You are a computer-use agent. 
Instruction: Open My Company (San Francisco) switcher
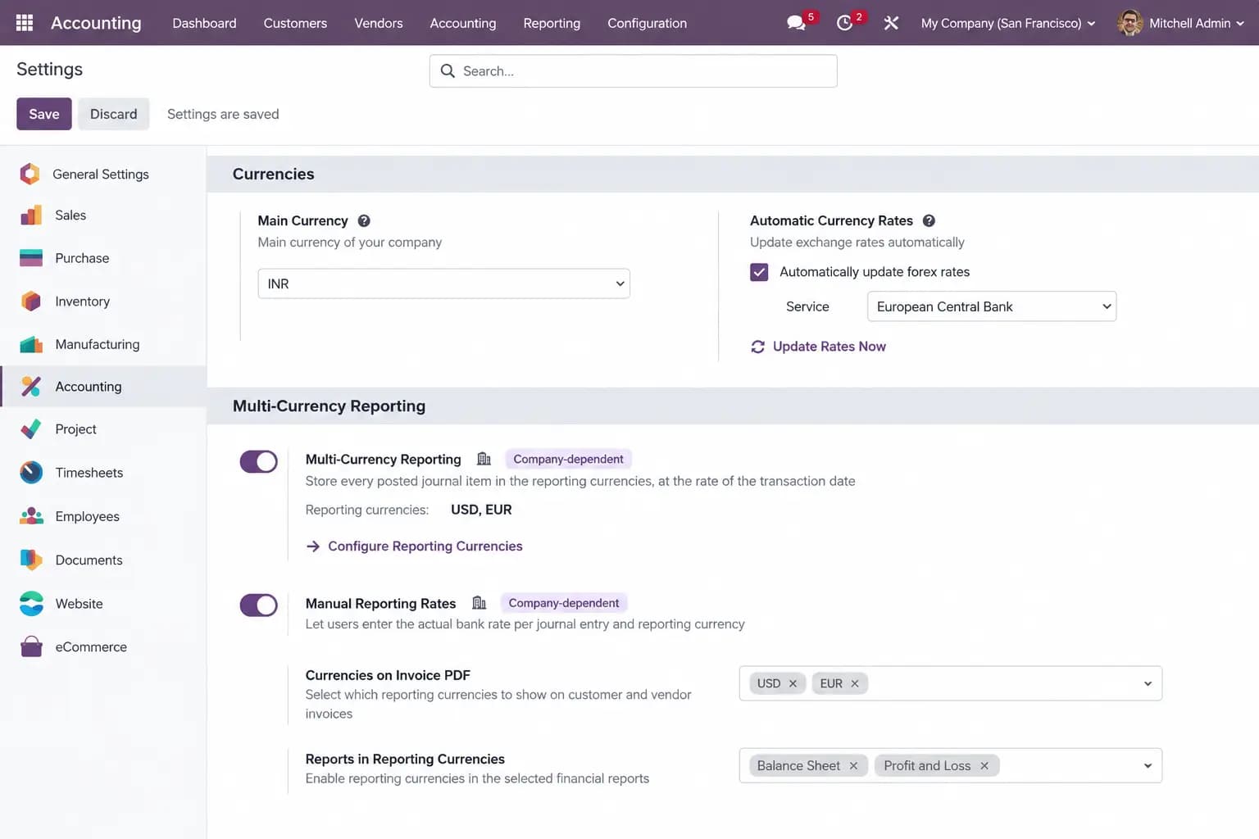click(1008, 23)
